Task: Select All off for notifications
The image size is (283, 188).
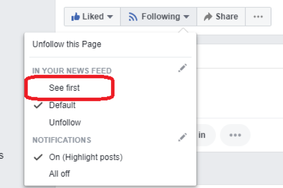Action: point(60,174)
